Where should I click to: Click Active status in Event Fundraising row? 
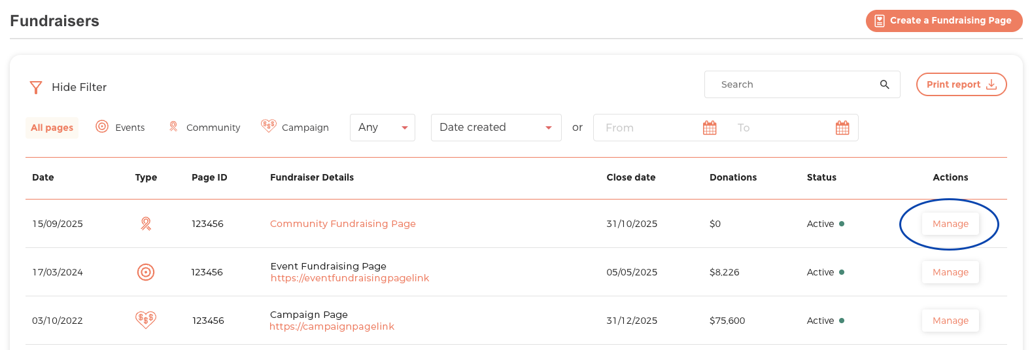(x=825, y=272)
